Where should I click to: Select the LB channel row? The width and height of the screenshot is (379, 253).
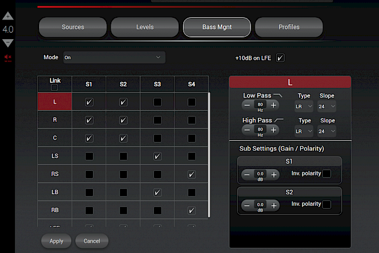(x=55, y=192)
